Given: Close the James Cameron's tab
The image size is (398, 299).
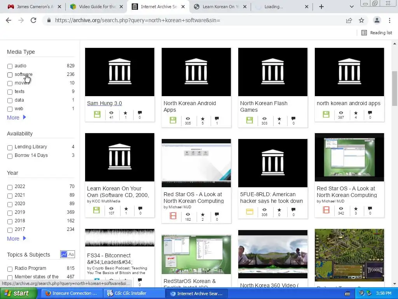Looking at the screenshot, I should coord(59,7).
